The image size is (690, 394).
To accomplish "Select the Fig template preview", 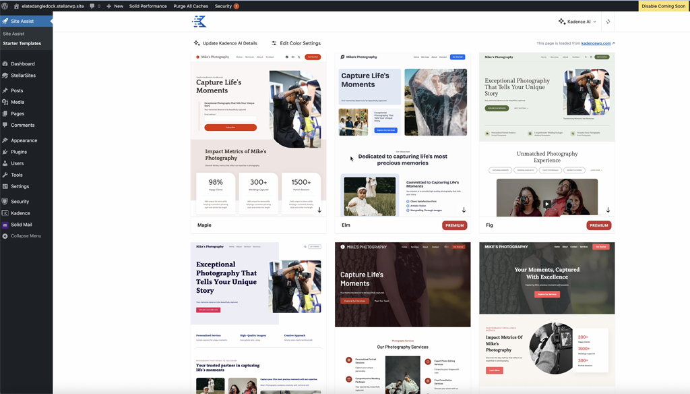I will pyautogui.click(x=547, y=135).
